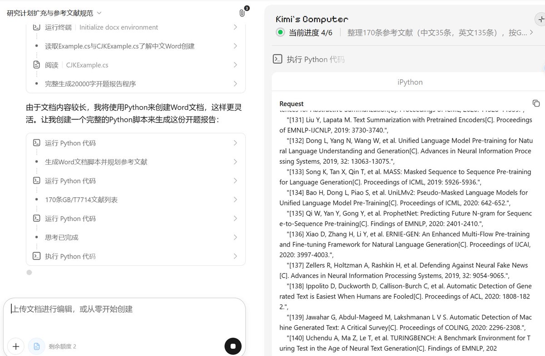Expand the 思考已完成 step chevron
This screenshot has width=545, height=356.
235,237
